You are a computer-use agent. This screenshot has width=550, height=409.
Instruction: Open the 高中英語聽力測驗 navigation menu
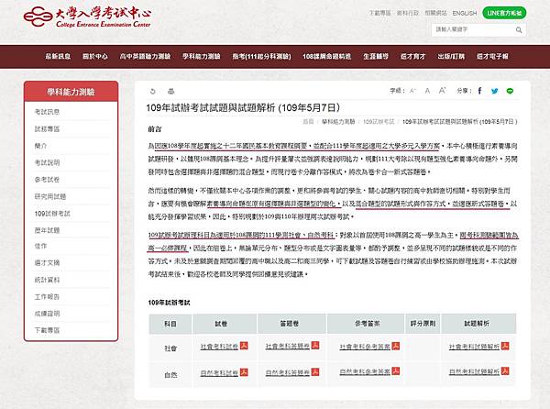[x=145, y=57]
